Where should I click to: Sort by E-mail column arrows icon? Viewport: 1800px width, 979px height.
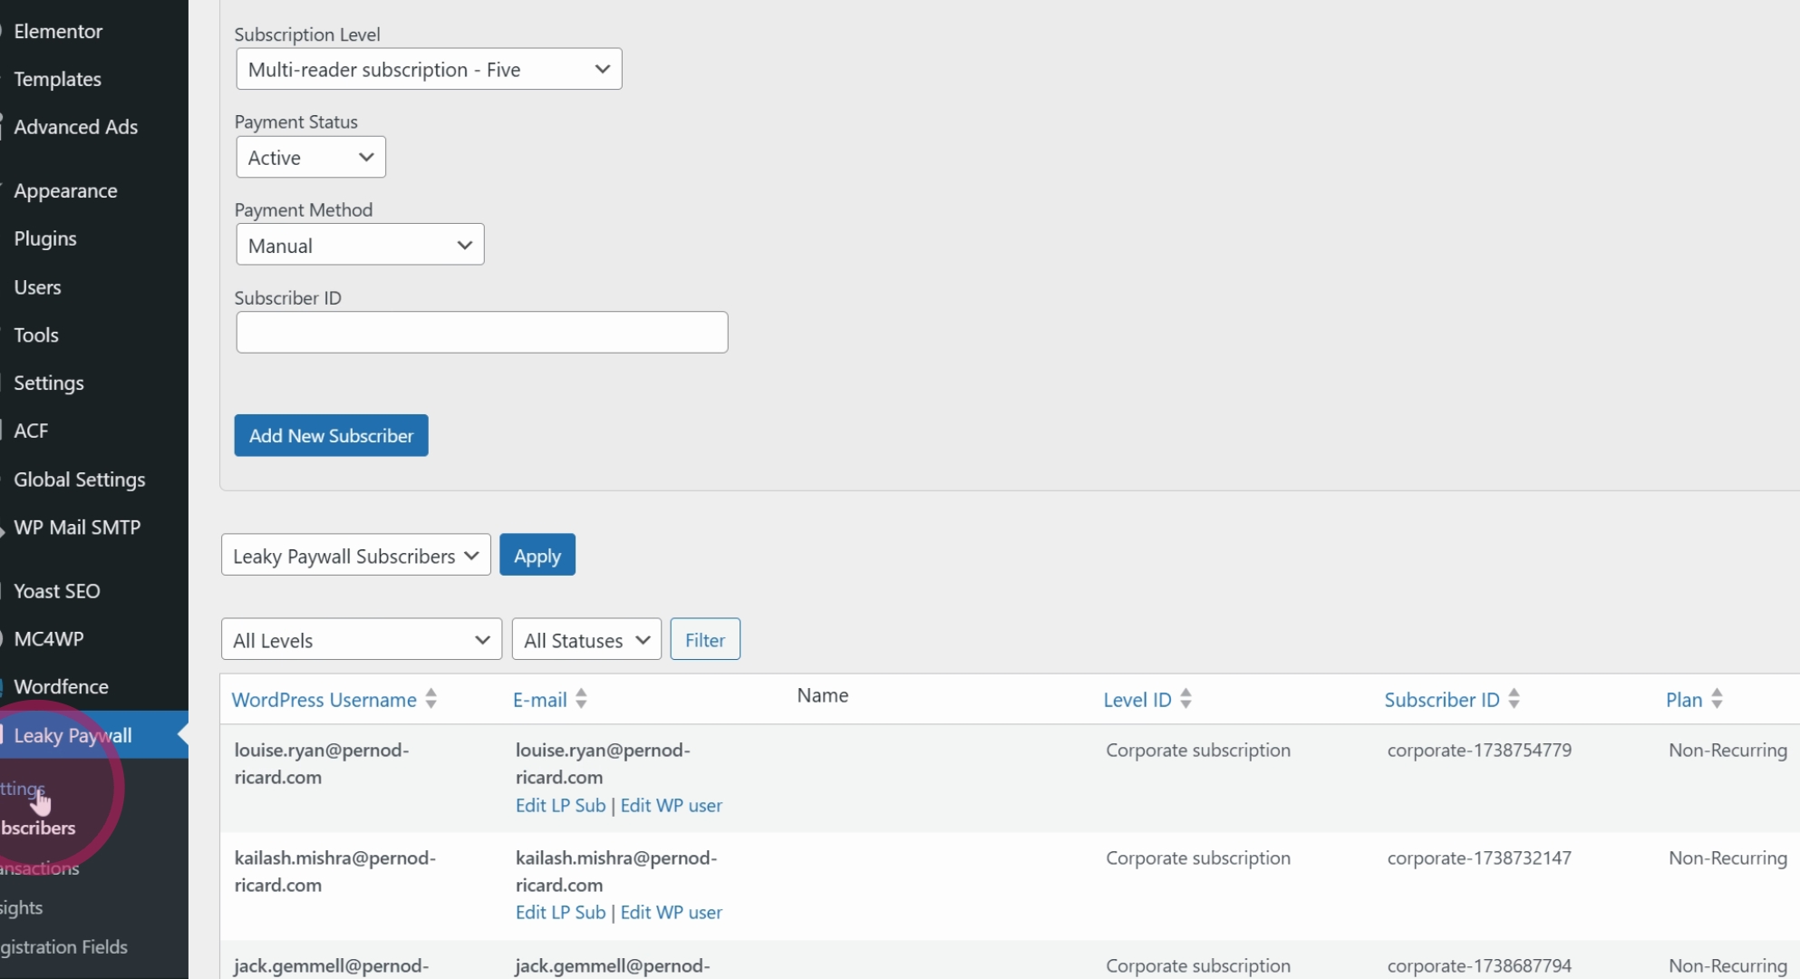point(581,699)
